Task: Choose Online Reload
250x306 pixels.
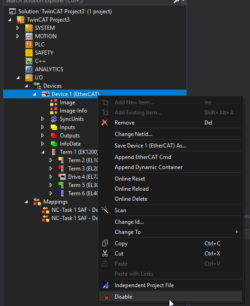Action: (x=170, y=189)
